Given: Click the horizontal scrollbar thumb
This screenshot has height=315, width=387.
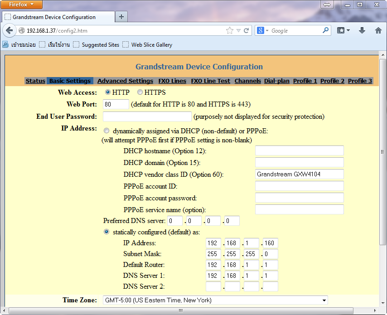Looking at the screenshot, I should tap(181, 310).
